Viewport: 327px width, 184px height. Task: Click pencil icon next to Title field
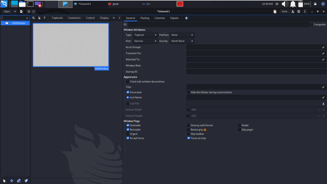click(323, 87)
